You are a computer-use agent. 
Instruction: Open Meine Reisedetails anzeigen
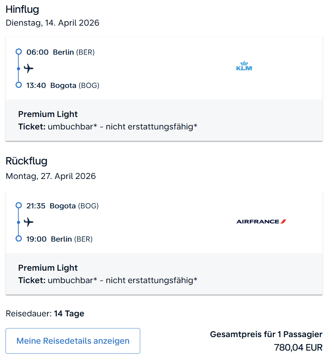[73, 341]
